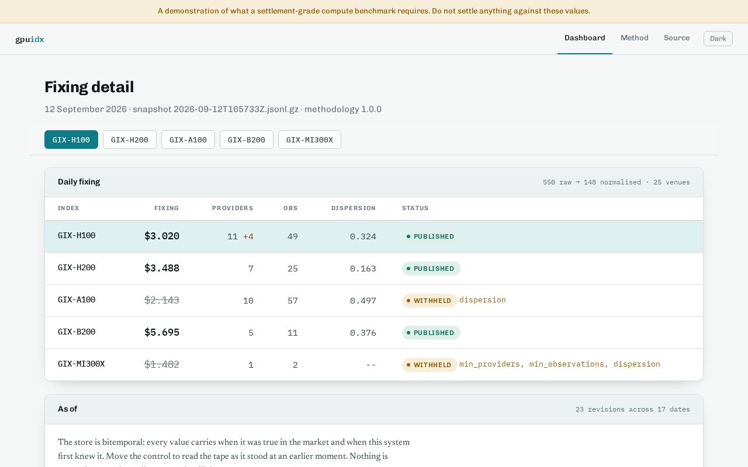Click dispersion value 0.163
Image resolution: width=748 pixels, height=467 pixels.
pos(363,269)
